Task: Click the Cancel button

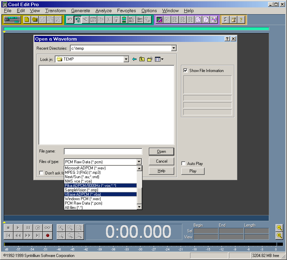Action: pos(161,161)
